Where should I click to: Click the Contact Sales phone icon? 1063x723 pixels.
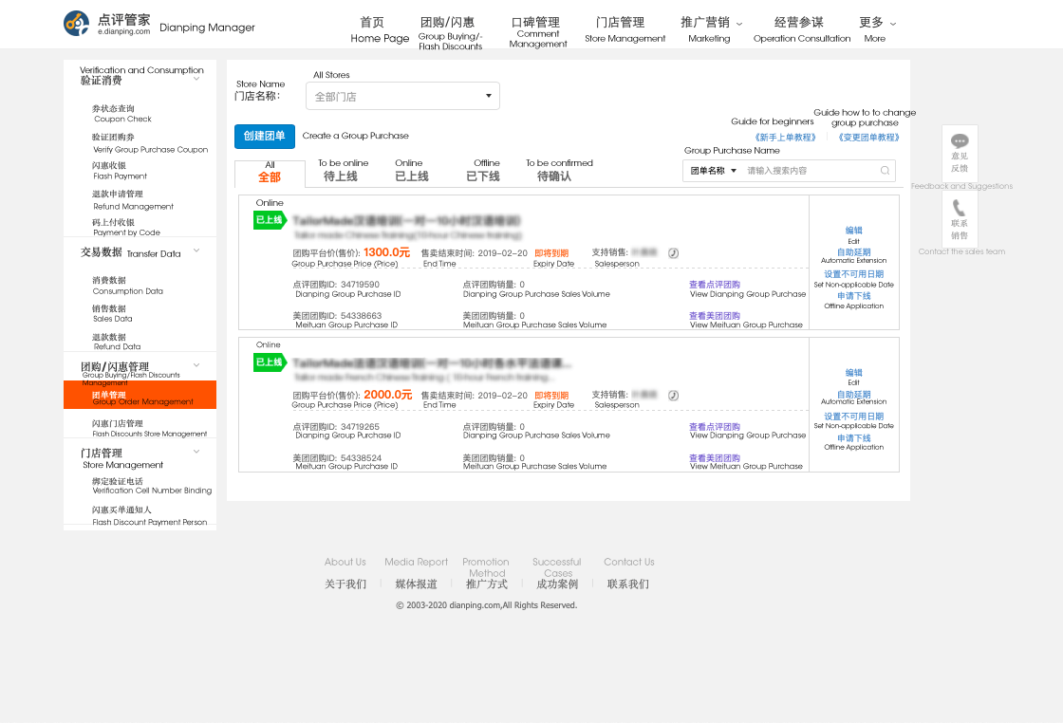click(960, 208)
